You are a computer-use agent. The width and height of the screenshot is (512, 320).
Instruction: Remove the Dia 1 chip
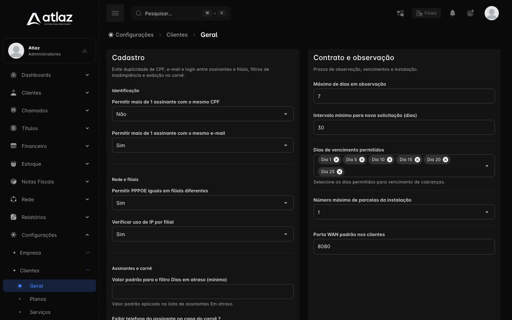[x=336, y=160]
